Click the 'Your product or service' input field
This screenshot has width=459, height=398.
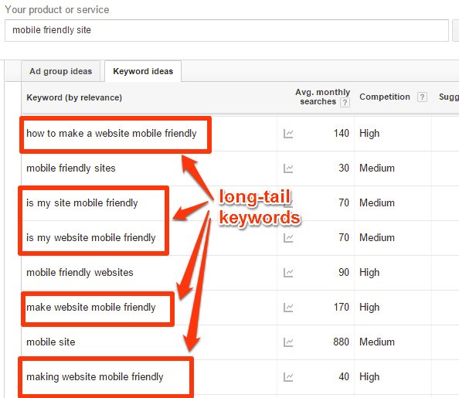(226, 30)
